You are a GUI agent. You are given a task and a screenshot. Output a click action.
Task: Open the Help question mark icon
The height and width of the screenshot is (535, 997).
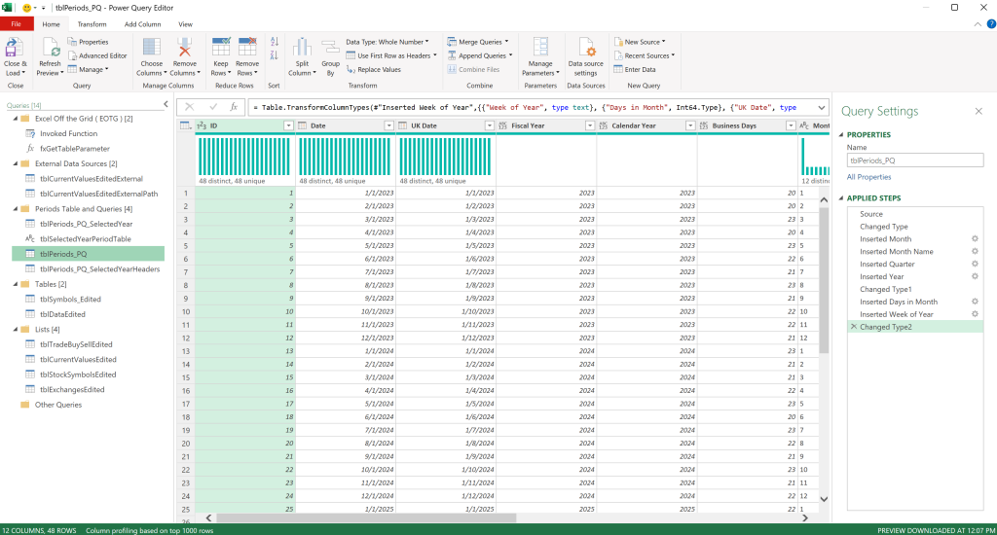pyautogui.click(x=991, y=24)
